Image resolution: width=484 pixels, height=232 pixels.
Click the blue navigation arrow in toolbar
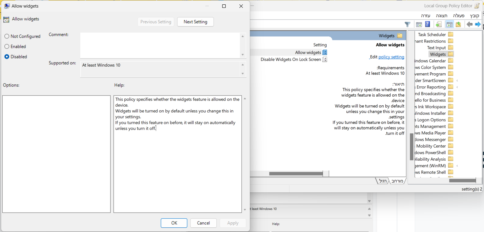coord(478,24)
